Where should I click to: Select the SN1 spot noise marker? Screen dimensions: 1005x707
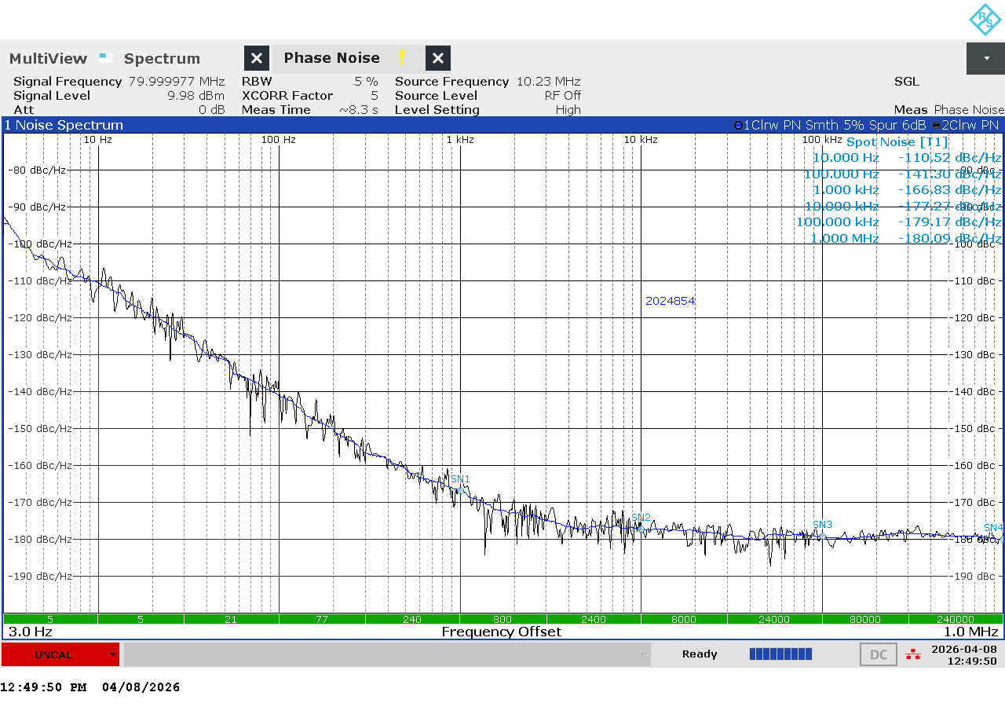460,479
